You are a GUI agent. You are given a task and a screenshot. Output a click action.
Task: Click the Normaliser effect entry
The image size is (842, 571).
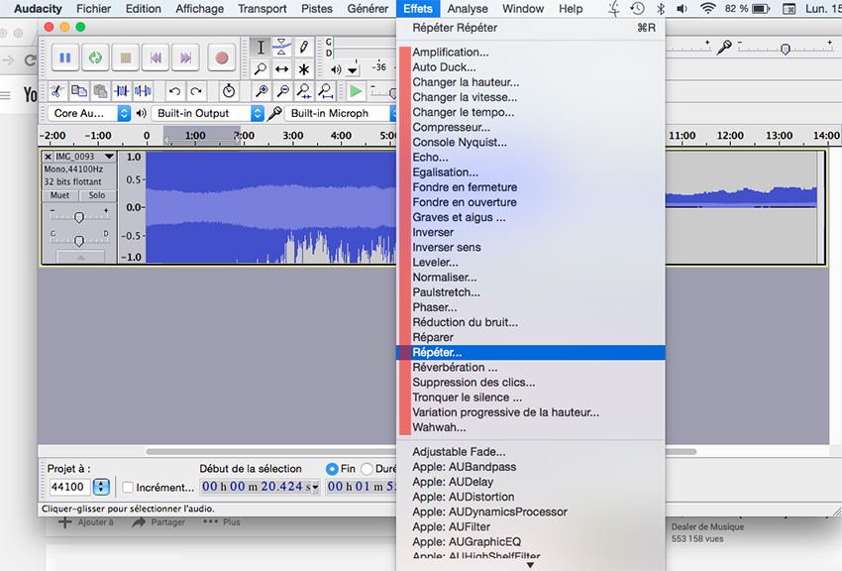(444, 278)
